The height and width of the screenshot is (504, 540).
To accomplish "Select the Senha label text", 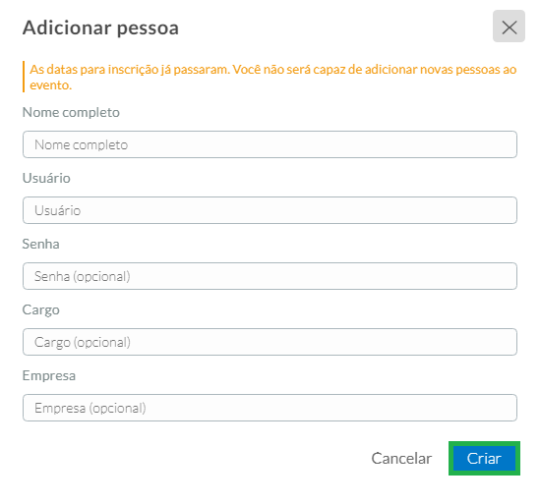I will coord(41,244).
